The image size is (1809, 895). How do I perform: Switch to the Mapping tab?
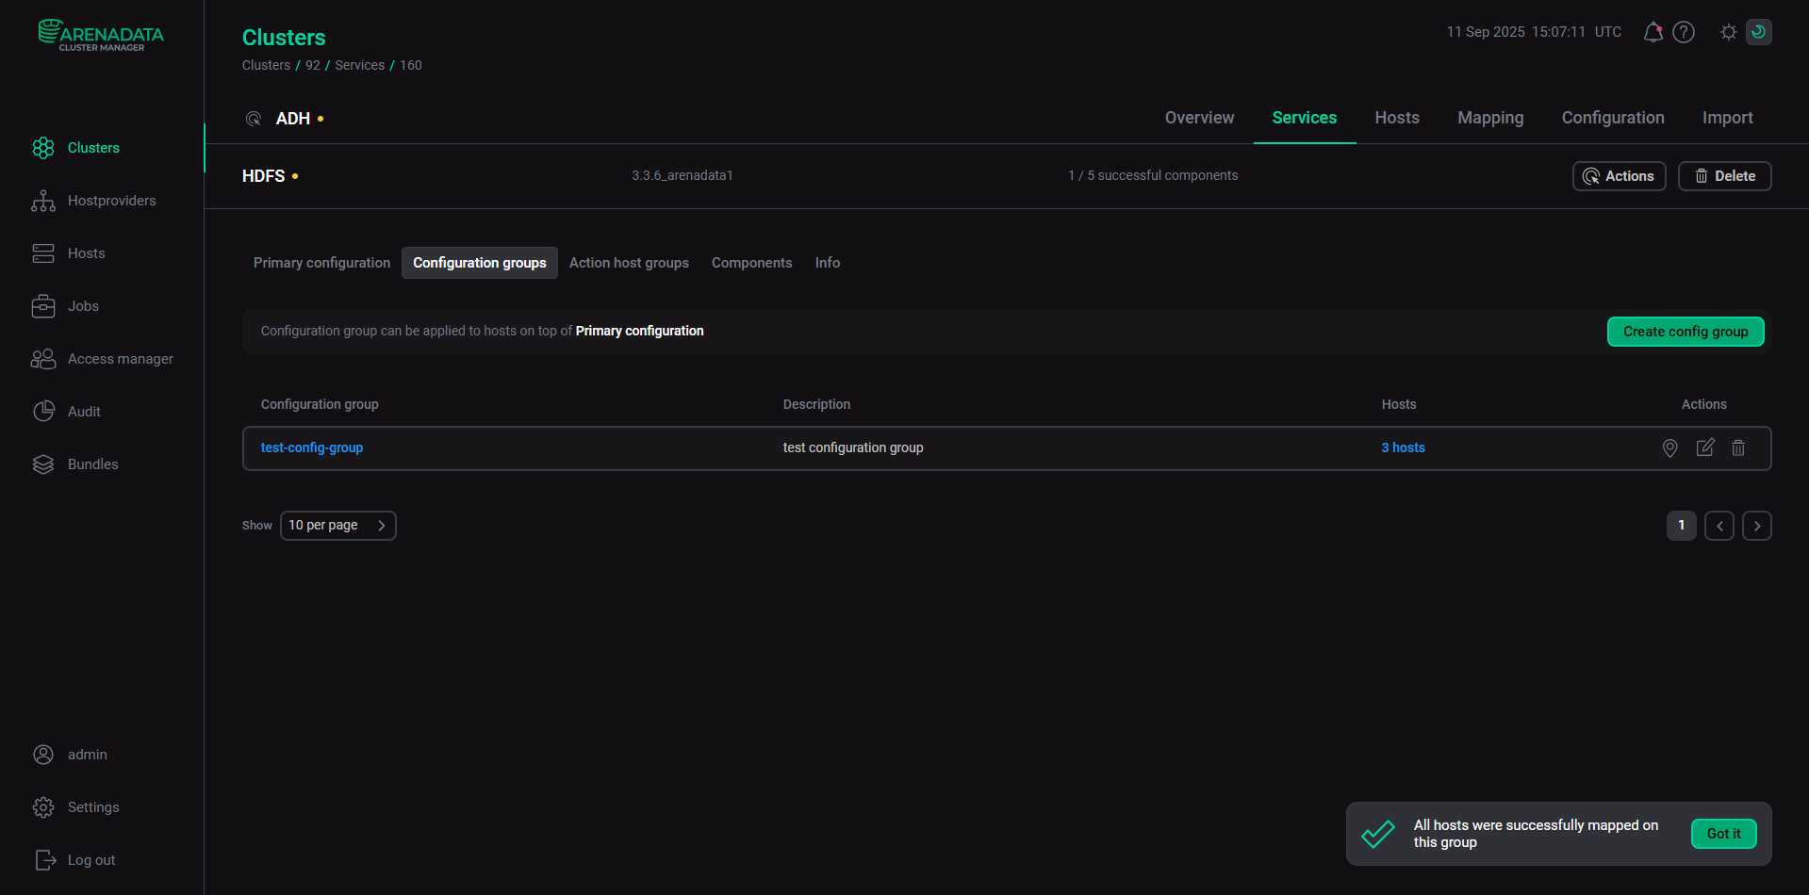coord(1489,118)
